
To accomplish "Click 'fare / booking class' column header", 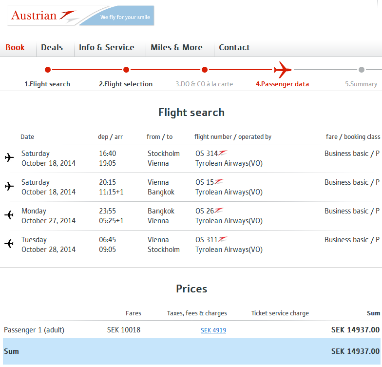I will [x=353, y=137].
